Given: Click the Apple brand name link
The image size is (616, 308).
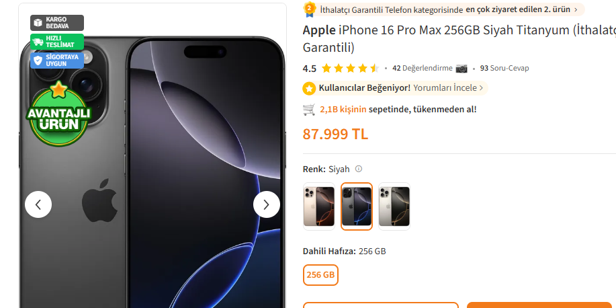Looking at the screenshot, I should (x=319, y=30).
